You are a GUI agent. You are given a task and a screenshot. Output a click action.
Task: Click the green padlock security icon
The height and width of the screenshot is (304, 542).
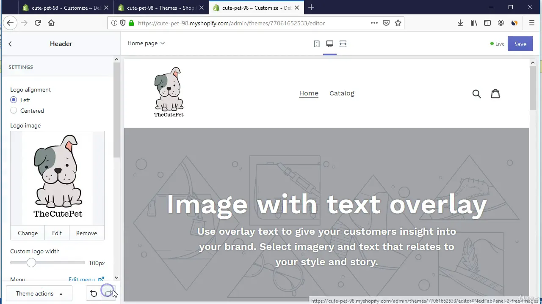pos(131,23)
